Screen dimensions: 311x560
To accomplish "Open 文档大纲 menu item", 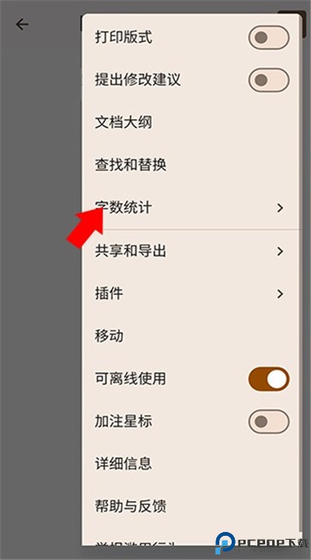I will tap(191, 123).
